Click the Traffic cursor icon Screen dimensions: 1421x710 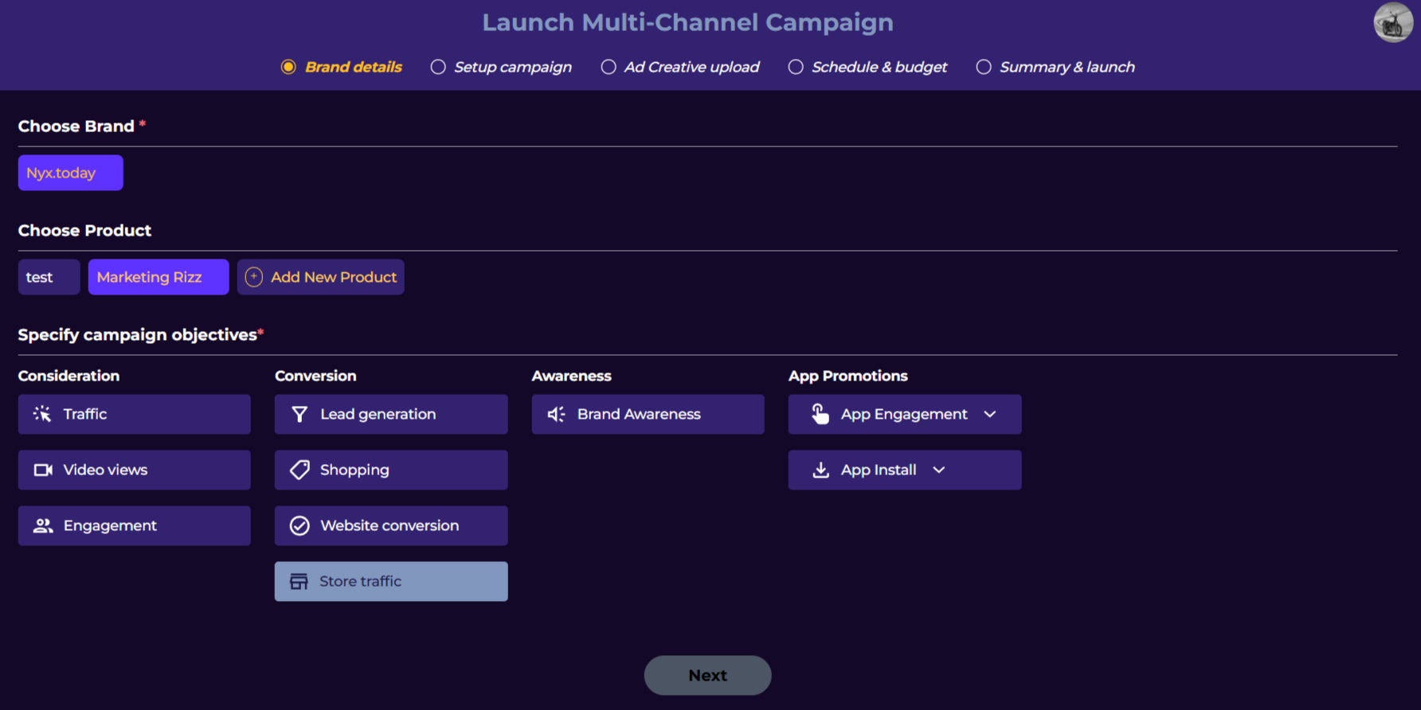point(42,414)
